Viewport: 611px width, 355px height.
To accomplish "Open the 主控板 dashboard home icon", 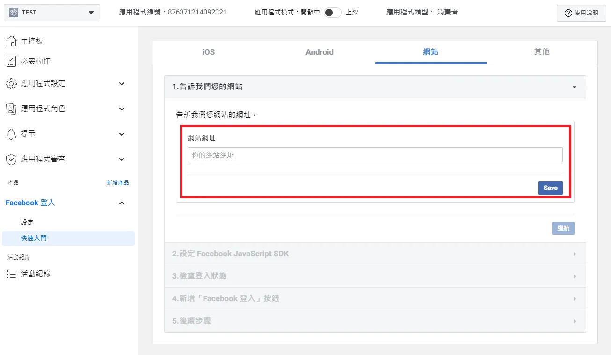I will coord(11,41).
